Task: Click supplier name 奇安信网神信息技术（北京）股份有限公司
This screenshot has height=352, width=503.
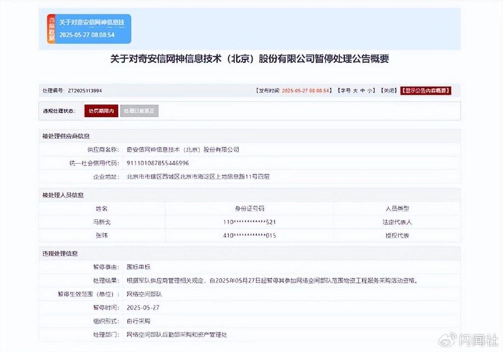Action: tap(183, 150)
